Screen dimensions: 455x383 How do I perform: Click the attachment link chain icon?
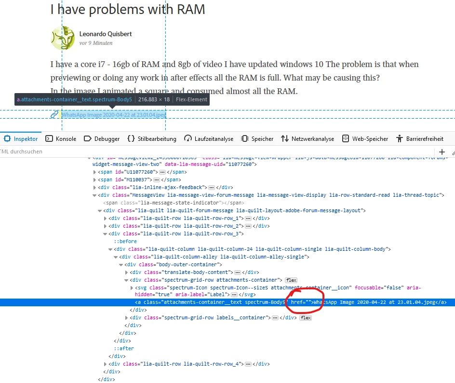pos(54,115)
